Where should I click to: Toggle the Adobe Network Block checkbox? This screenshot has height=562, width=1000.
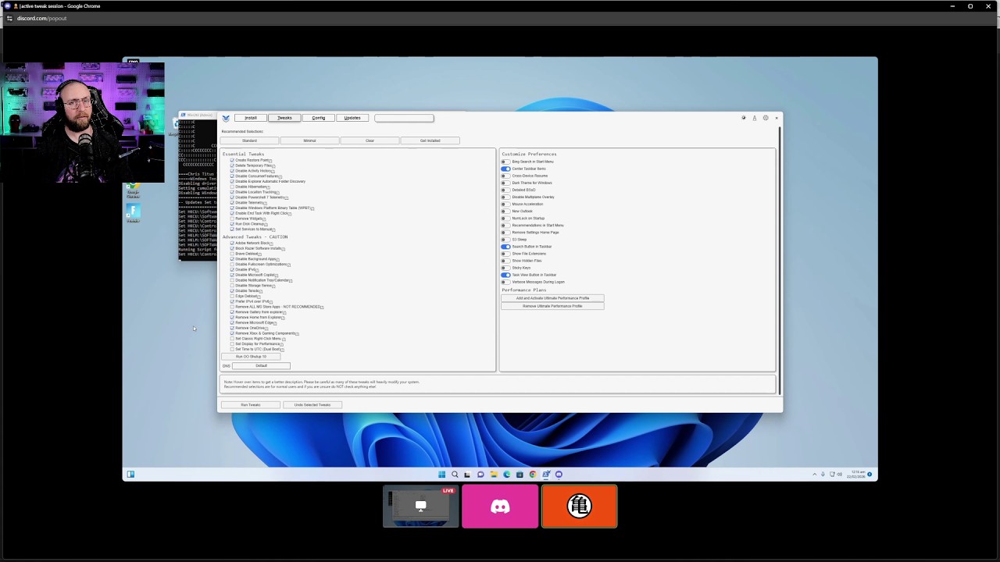232,243
